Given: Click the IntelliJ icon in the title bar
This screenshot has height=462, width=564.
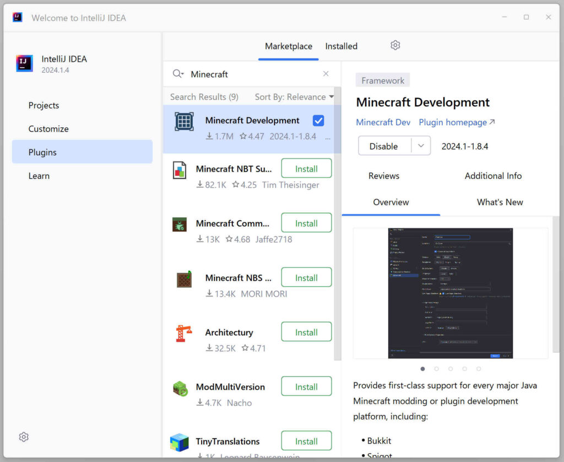Looking at the screenshot, I should click(x=17, y=17).
